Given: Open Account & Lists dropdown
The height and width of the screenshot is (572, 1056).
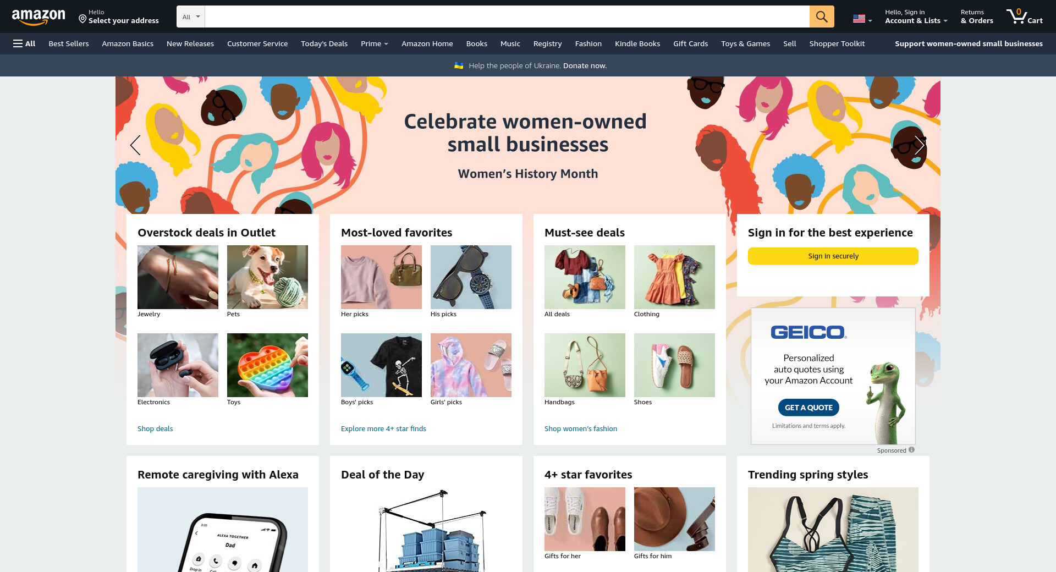Looking at the screenshot, I should point(916,16).
